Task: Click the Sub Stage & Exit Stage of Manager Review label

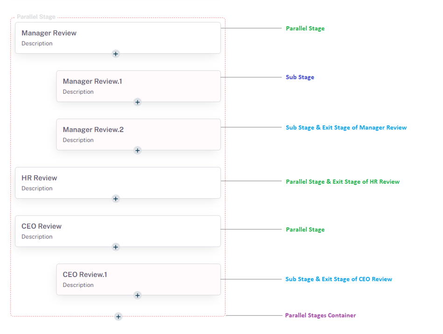Action: [x=346, y=127]
